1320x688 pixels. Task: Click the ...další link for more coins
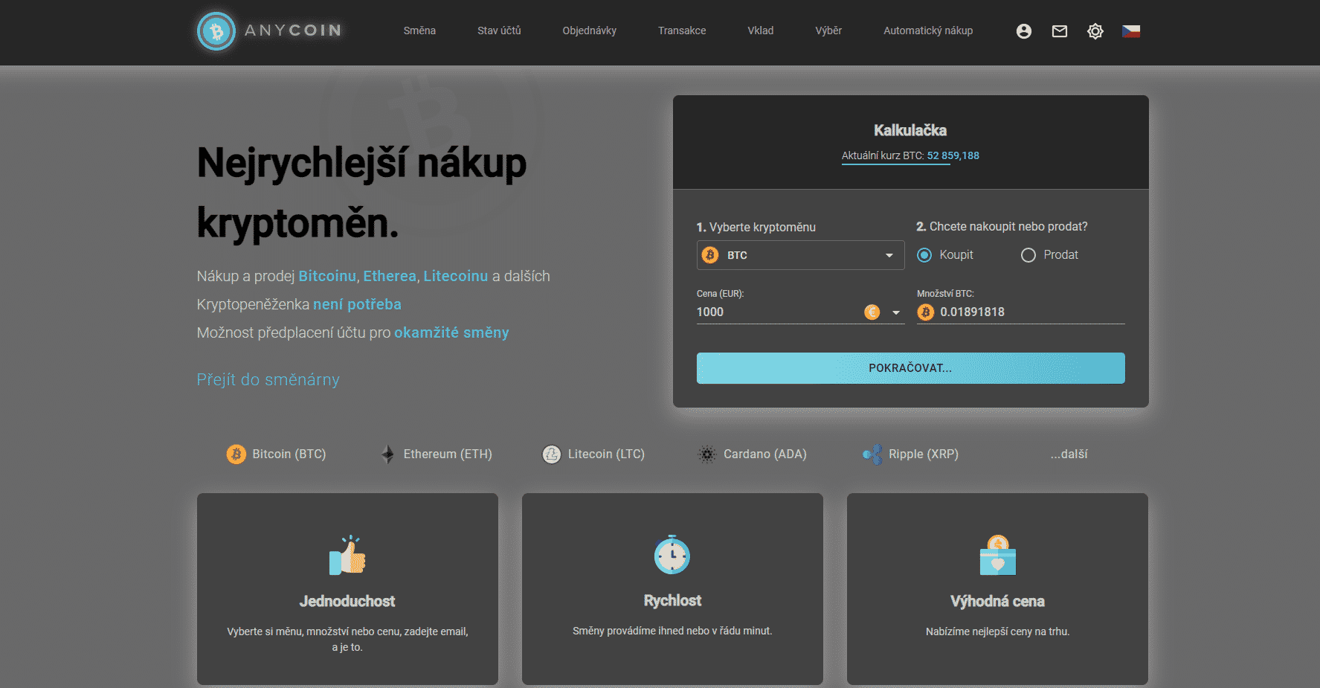pyautogui.click(x=1069, y=454)
